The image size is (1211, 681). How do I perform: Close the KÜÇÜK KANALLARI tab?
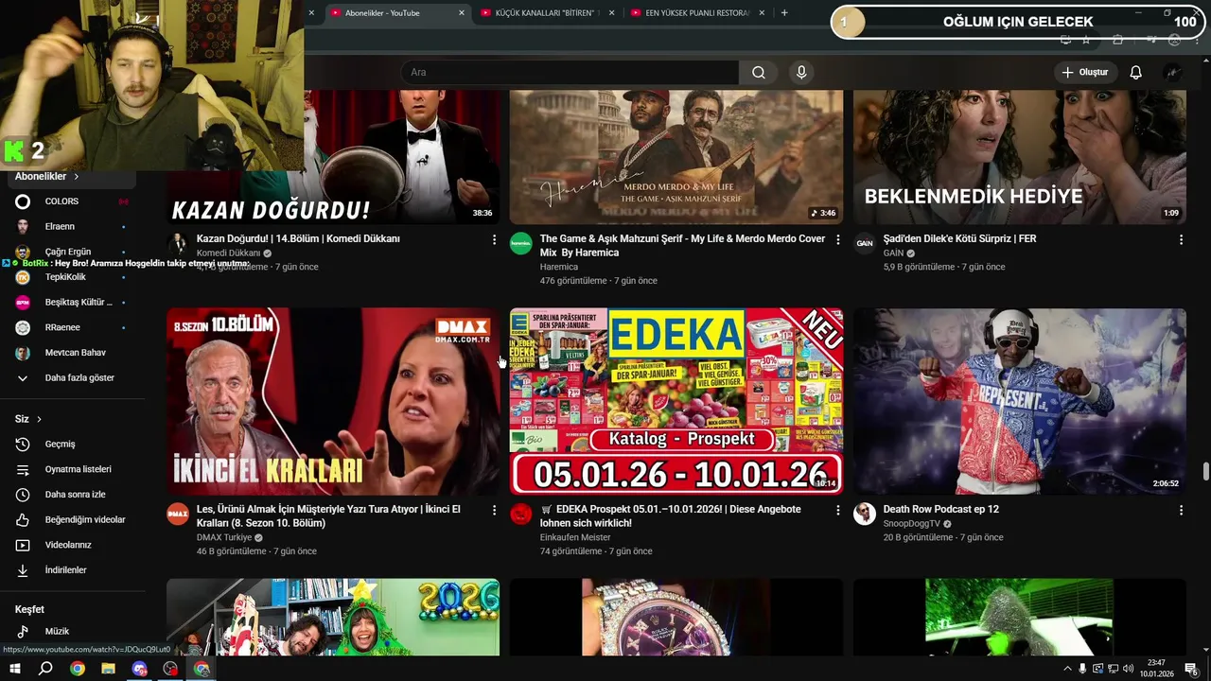tap(612, 13)
